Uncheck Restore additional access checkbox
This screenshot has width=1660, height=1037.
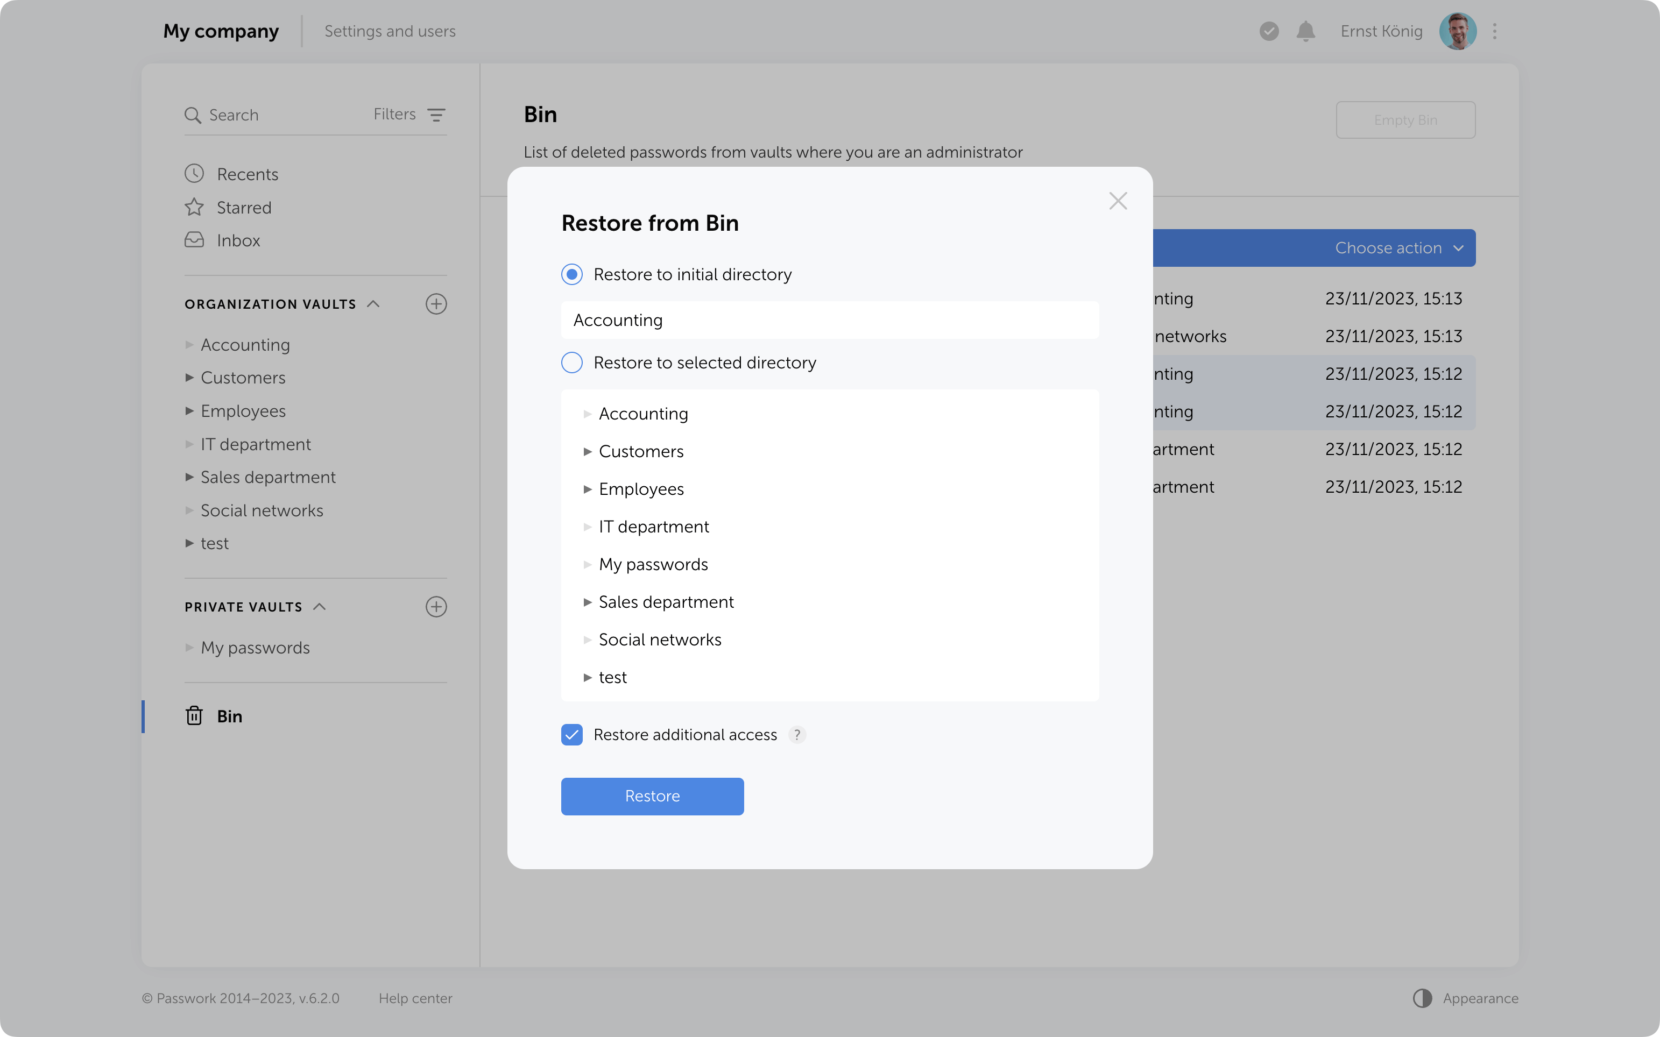(572, 735)
